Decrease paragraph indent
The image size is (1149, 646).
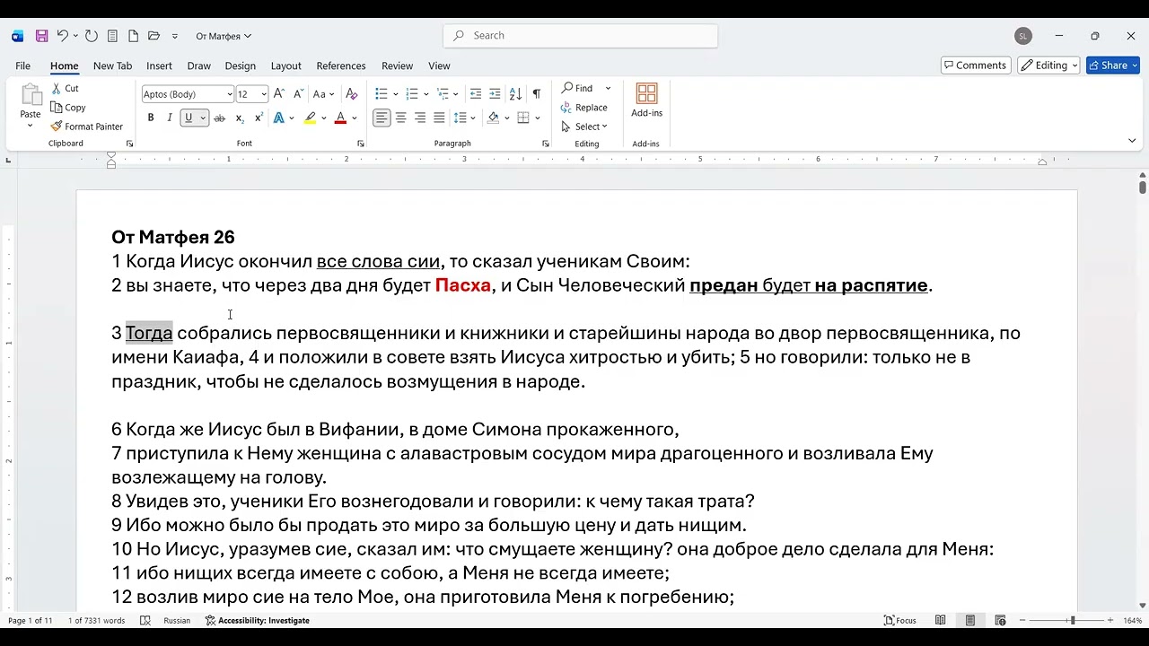(476, 93)
